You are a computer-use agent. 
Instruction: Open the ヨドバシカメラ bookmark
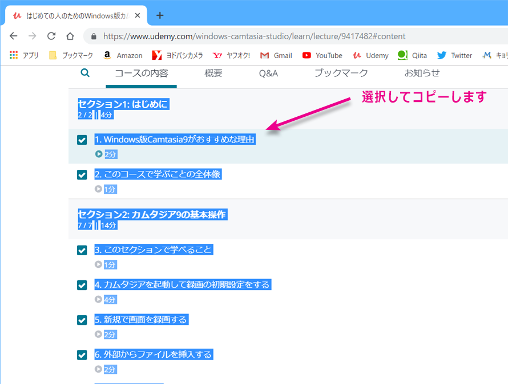(177, 55)
